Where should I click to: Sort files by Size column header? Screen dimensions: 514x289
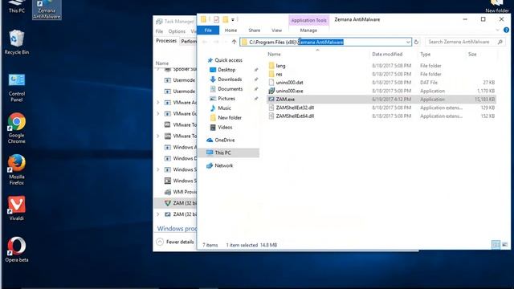click(x=472, y=55)
